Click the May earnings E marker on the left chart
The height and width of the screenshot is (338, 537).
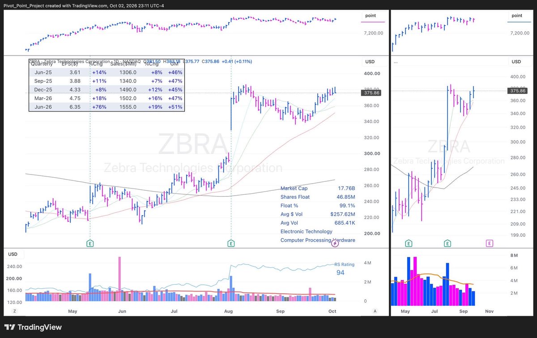[x=90, y=243]
